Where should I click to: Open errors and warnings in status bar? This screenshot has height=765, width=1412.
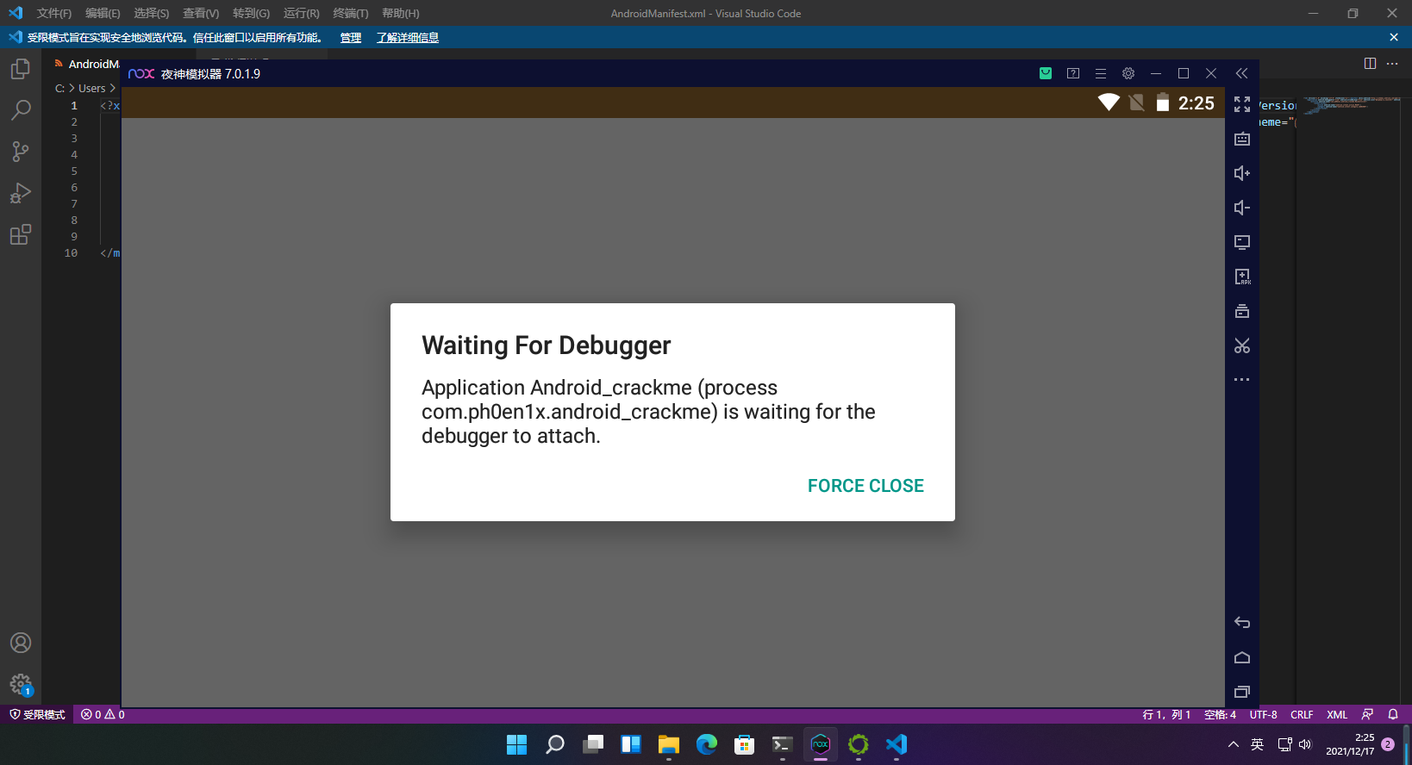point(103,714)
